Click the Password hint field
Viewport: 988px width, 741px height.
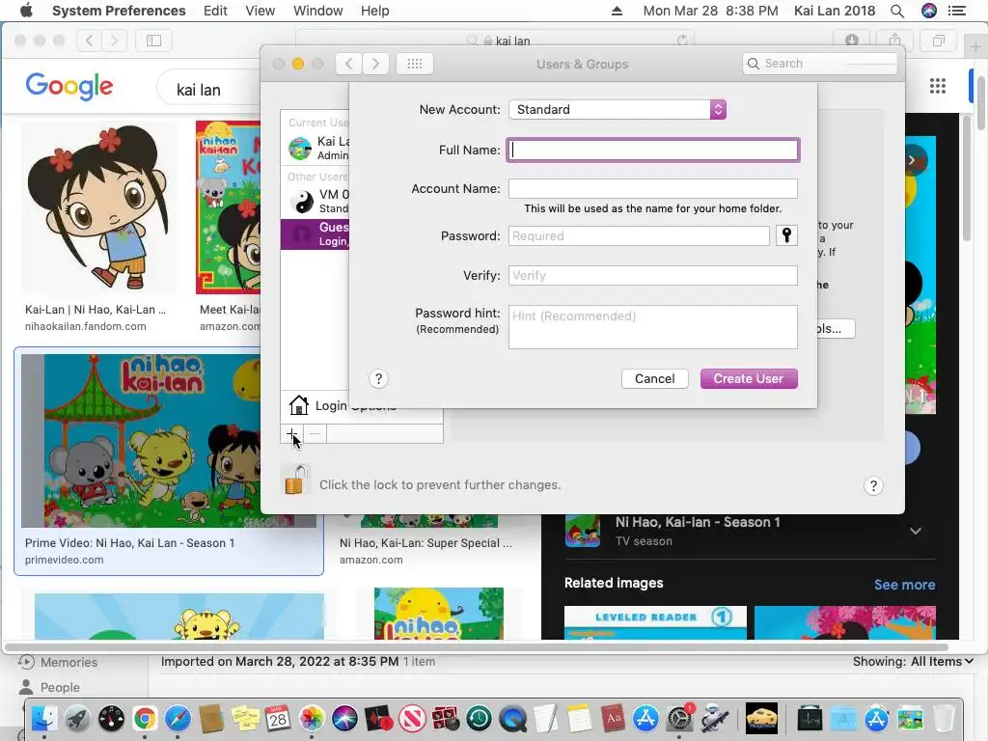tap(653, 327)
